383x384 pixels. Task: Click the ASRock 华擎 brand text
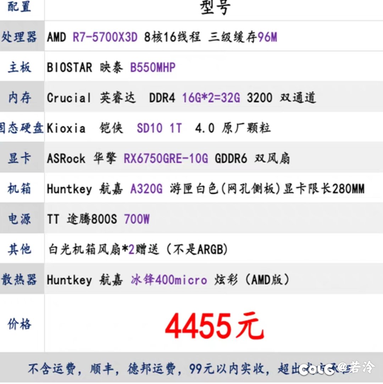pyautogui.click(x=82, y=158)
